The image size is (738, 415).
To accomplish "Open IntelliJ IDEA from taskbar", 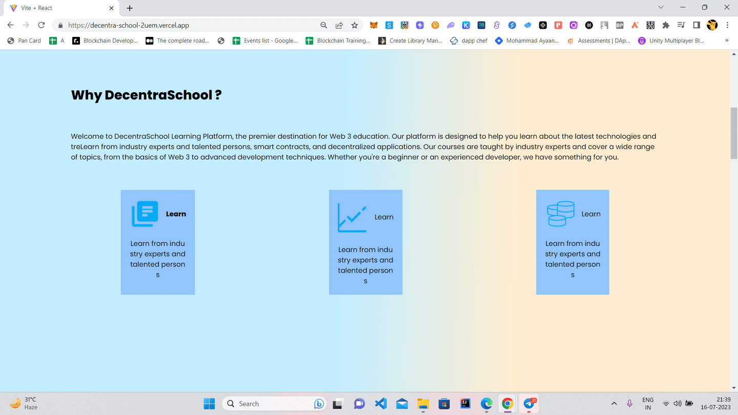I will (x=465, y=404).
